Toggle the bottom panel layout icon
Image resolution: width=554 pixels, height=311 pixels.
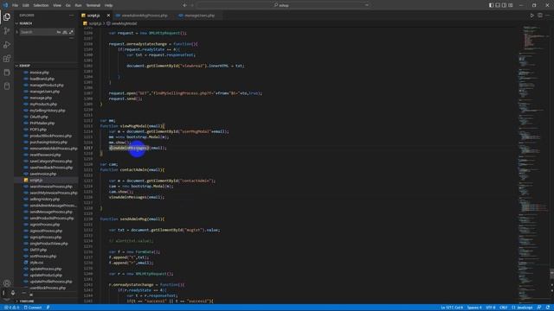[x=498, y=5]
